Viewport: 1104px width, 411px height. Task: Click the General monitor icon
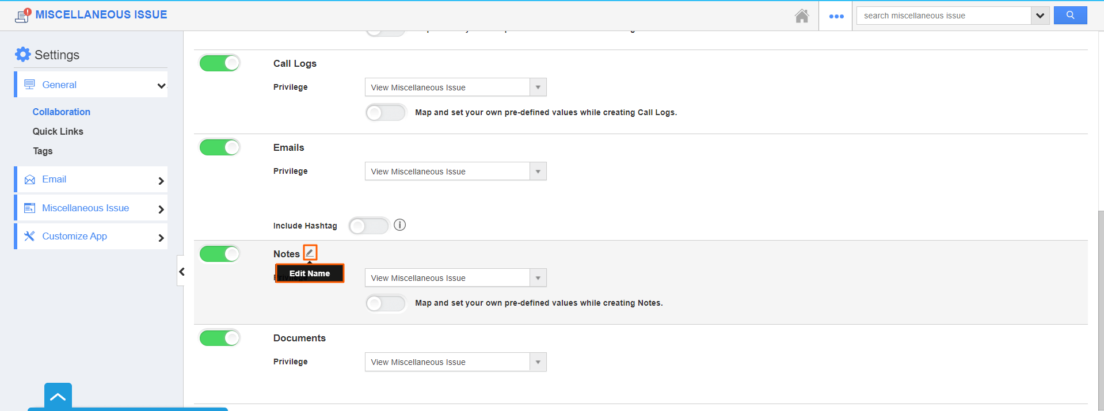(29, 85)
